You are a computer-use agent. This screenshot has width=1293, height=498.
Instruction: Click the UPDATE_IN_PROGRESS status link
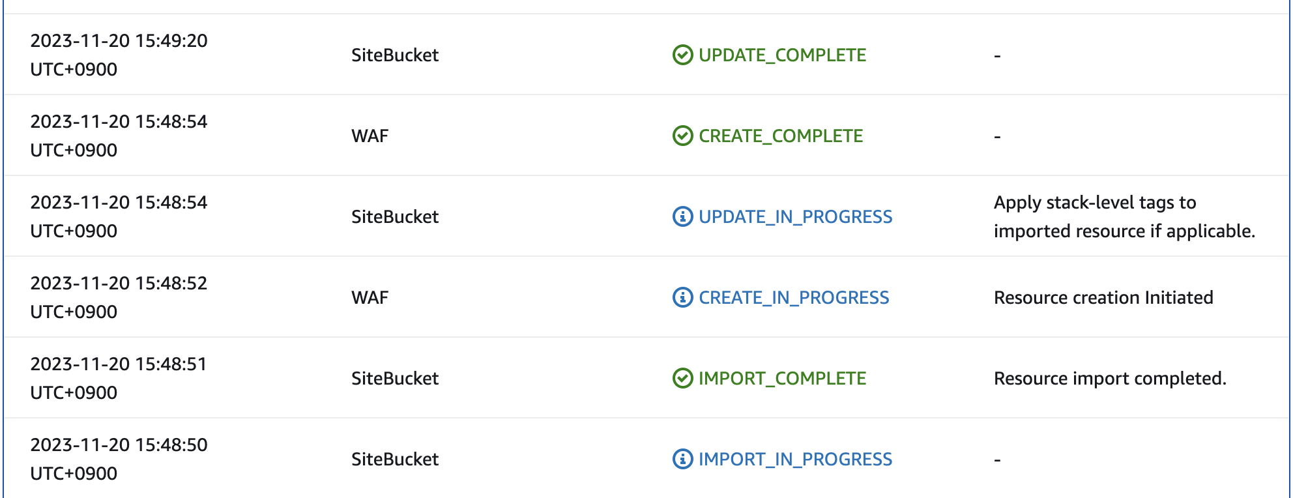click(795, 216)
